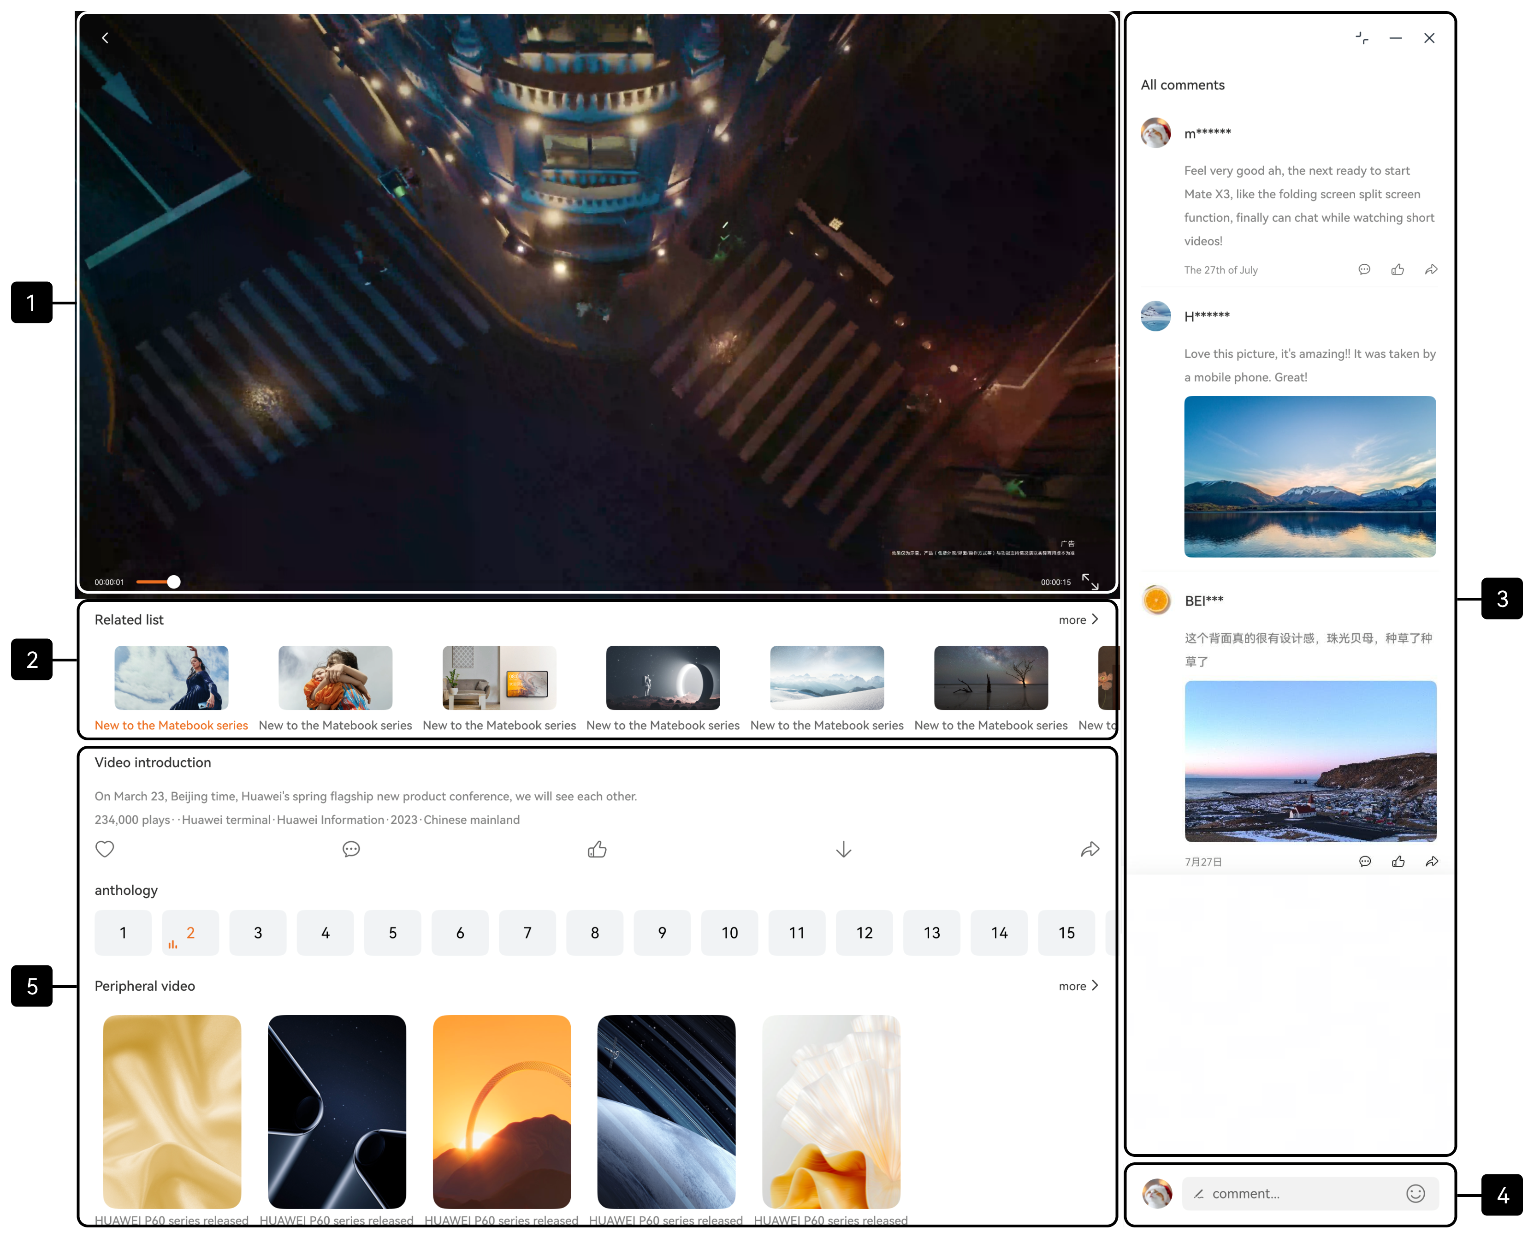Open the m****** commenter avatar
The height and width of the screenshot is (1244, 1534).
1155,133
